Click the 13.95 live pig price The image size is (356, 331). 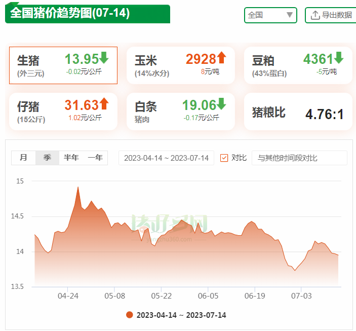point(82,59)
